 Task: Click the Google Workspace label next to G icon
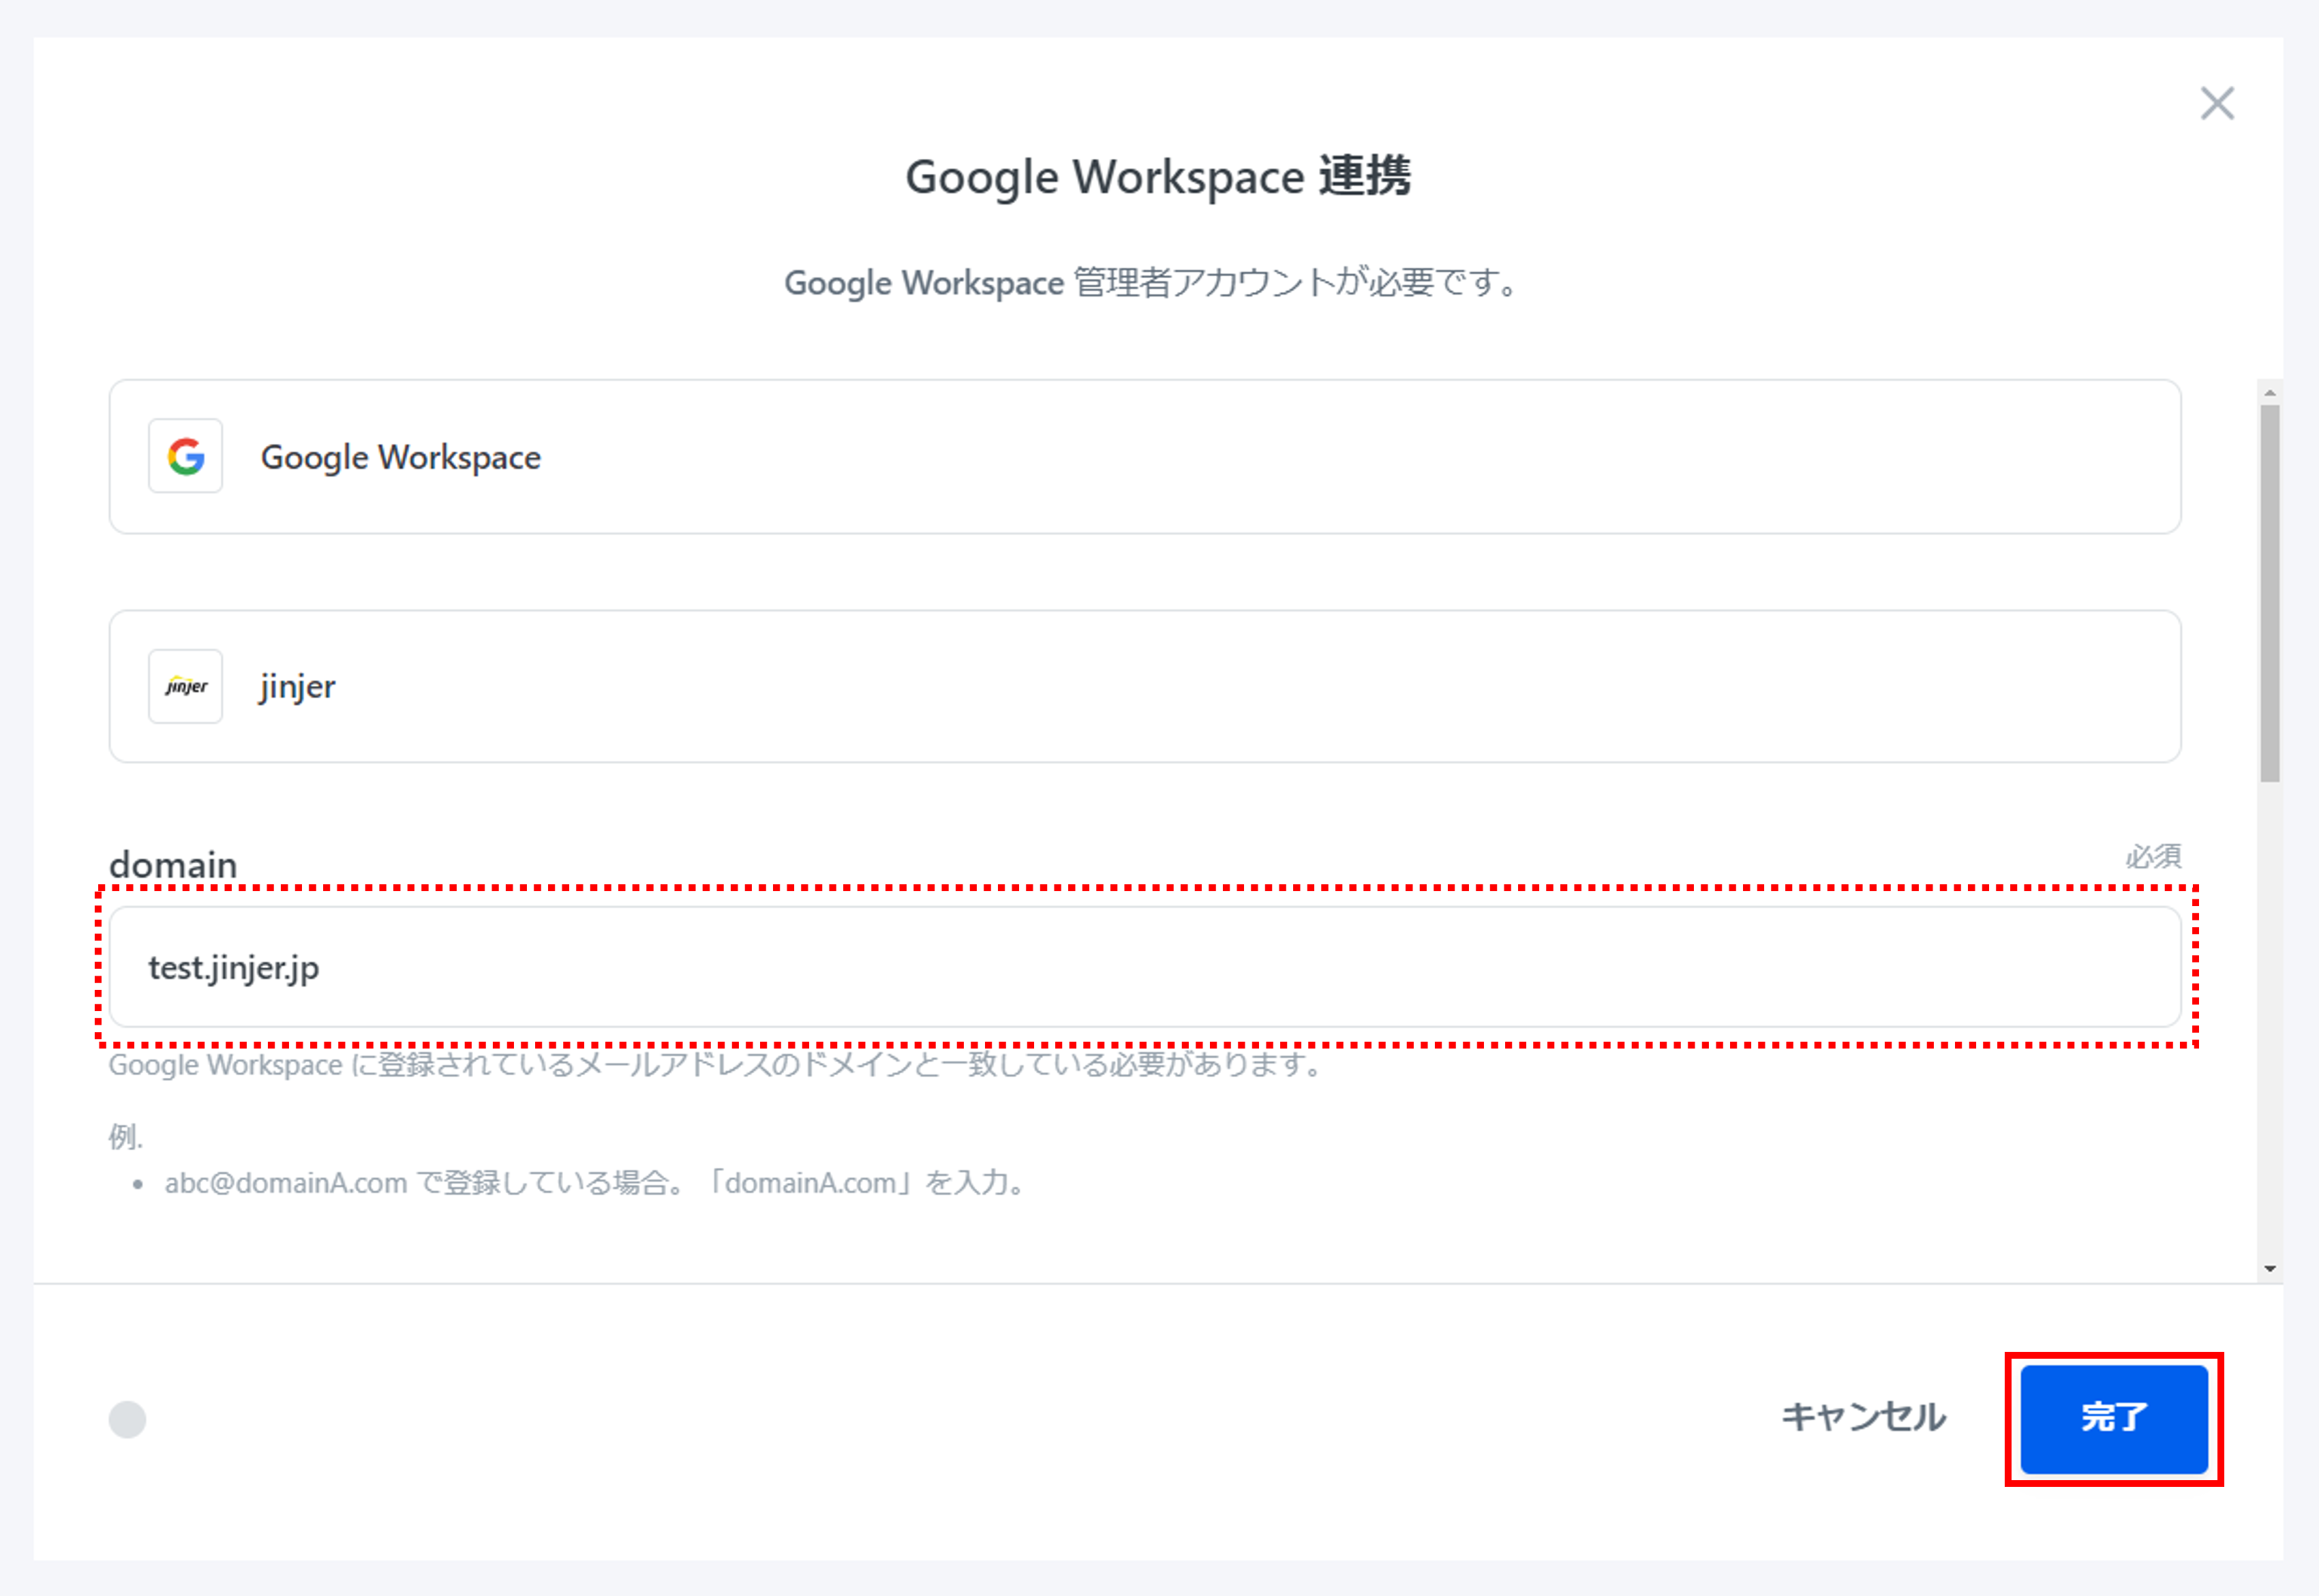(400, 457)
